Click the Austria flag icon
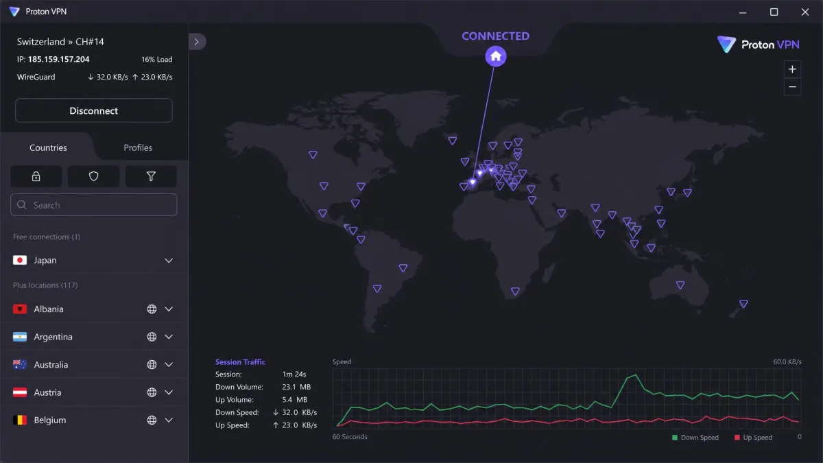The image size is (823, 463). pos(20,392)
